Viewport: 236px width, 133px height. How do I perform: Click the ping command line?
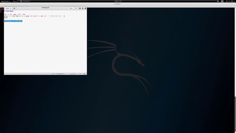34,16
